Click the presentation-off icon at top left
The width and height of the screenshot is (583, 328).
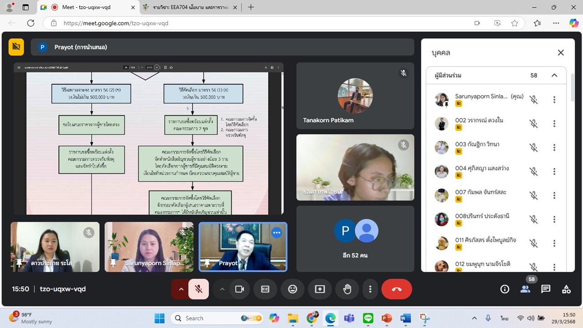pos(16,46)
